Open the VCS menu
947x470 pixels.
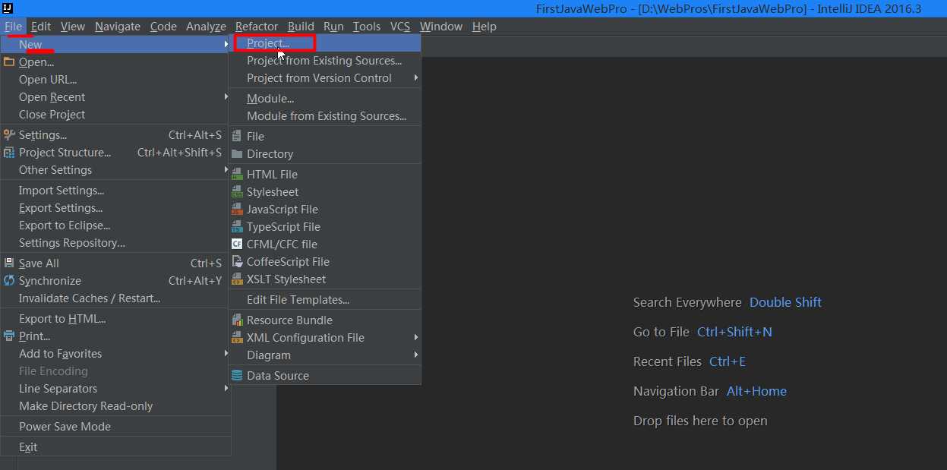pyautogui.click(x=400, y=26)
